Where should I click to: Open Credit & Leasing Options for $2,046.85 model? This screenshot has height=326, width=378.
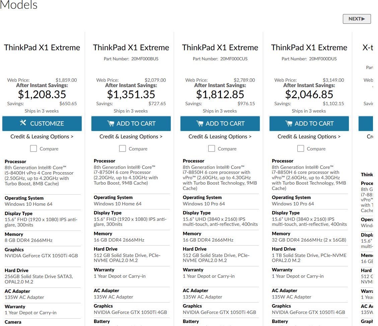[309, 137]
